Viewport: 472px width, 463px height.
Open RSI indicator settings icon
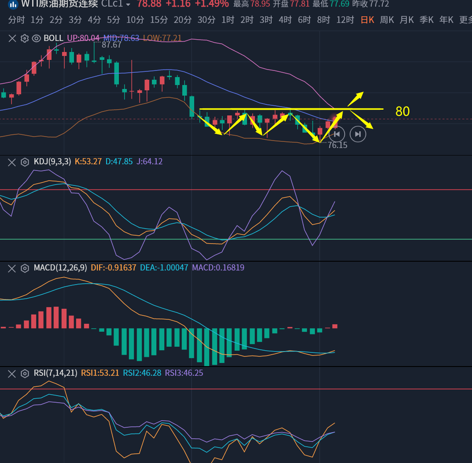pyautogui.click(x=25, y=373)
